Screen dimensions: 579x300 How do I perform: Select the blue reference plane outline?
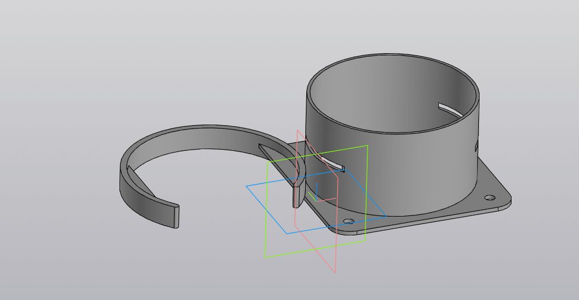point(266,210)
